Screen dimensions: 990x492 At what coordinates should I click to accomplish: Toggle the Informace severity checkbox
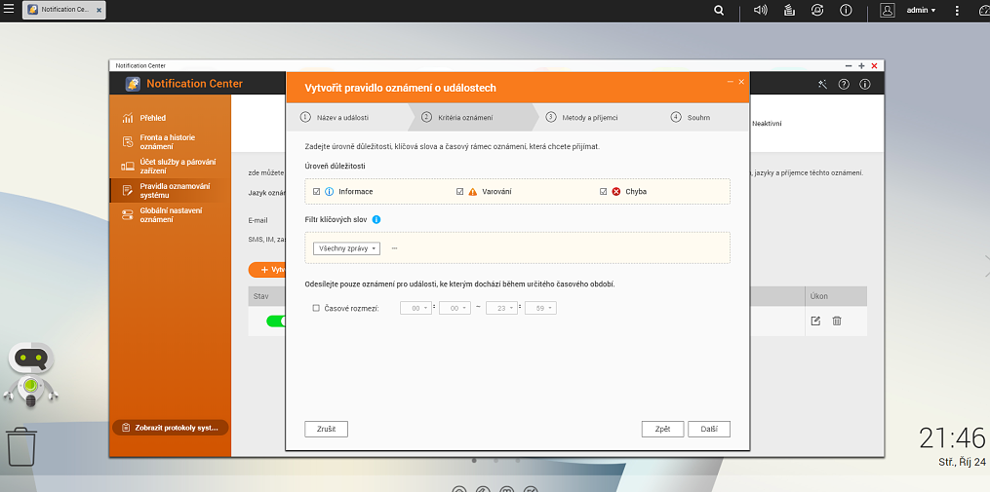click(x=317, y=192)
